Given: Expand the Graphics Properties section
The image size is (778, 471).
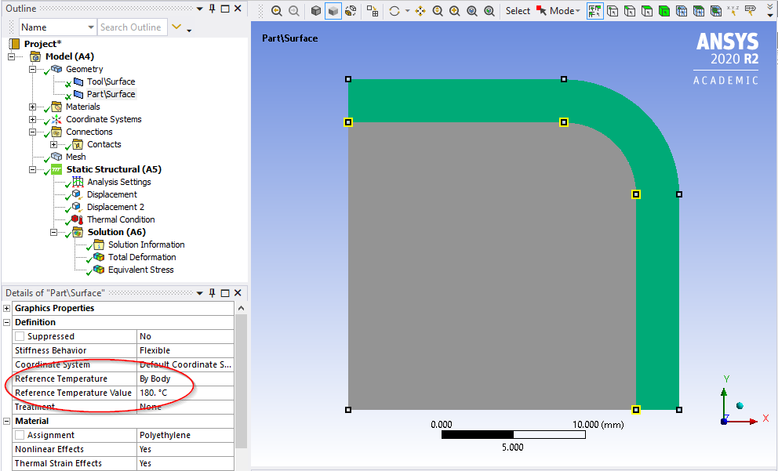Looking at the screenshot, I should click(x=7, y=308).
